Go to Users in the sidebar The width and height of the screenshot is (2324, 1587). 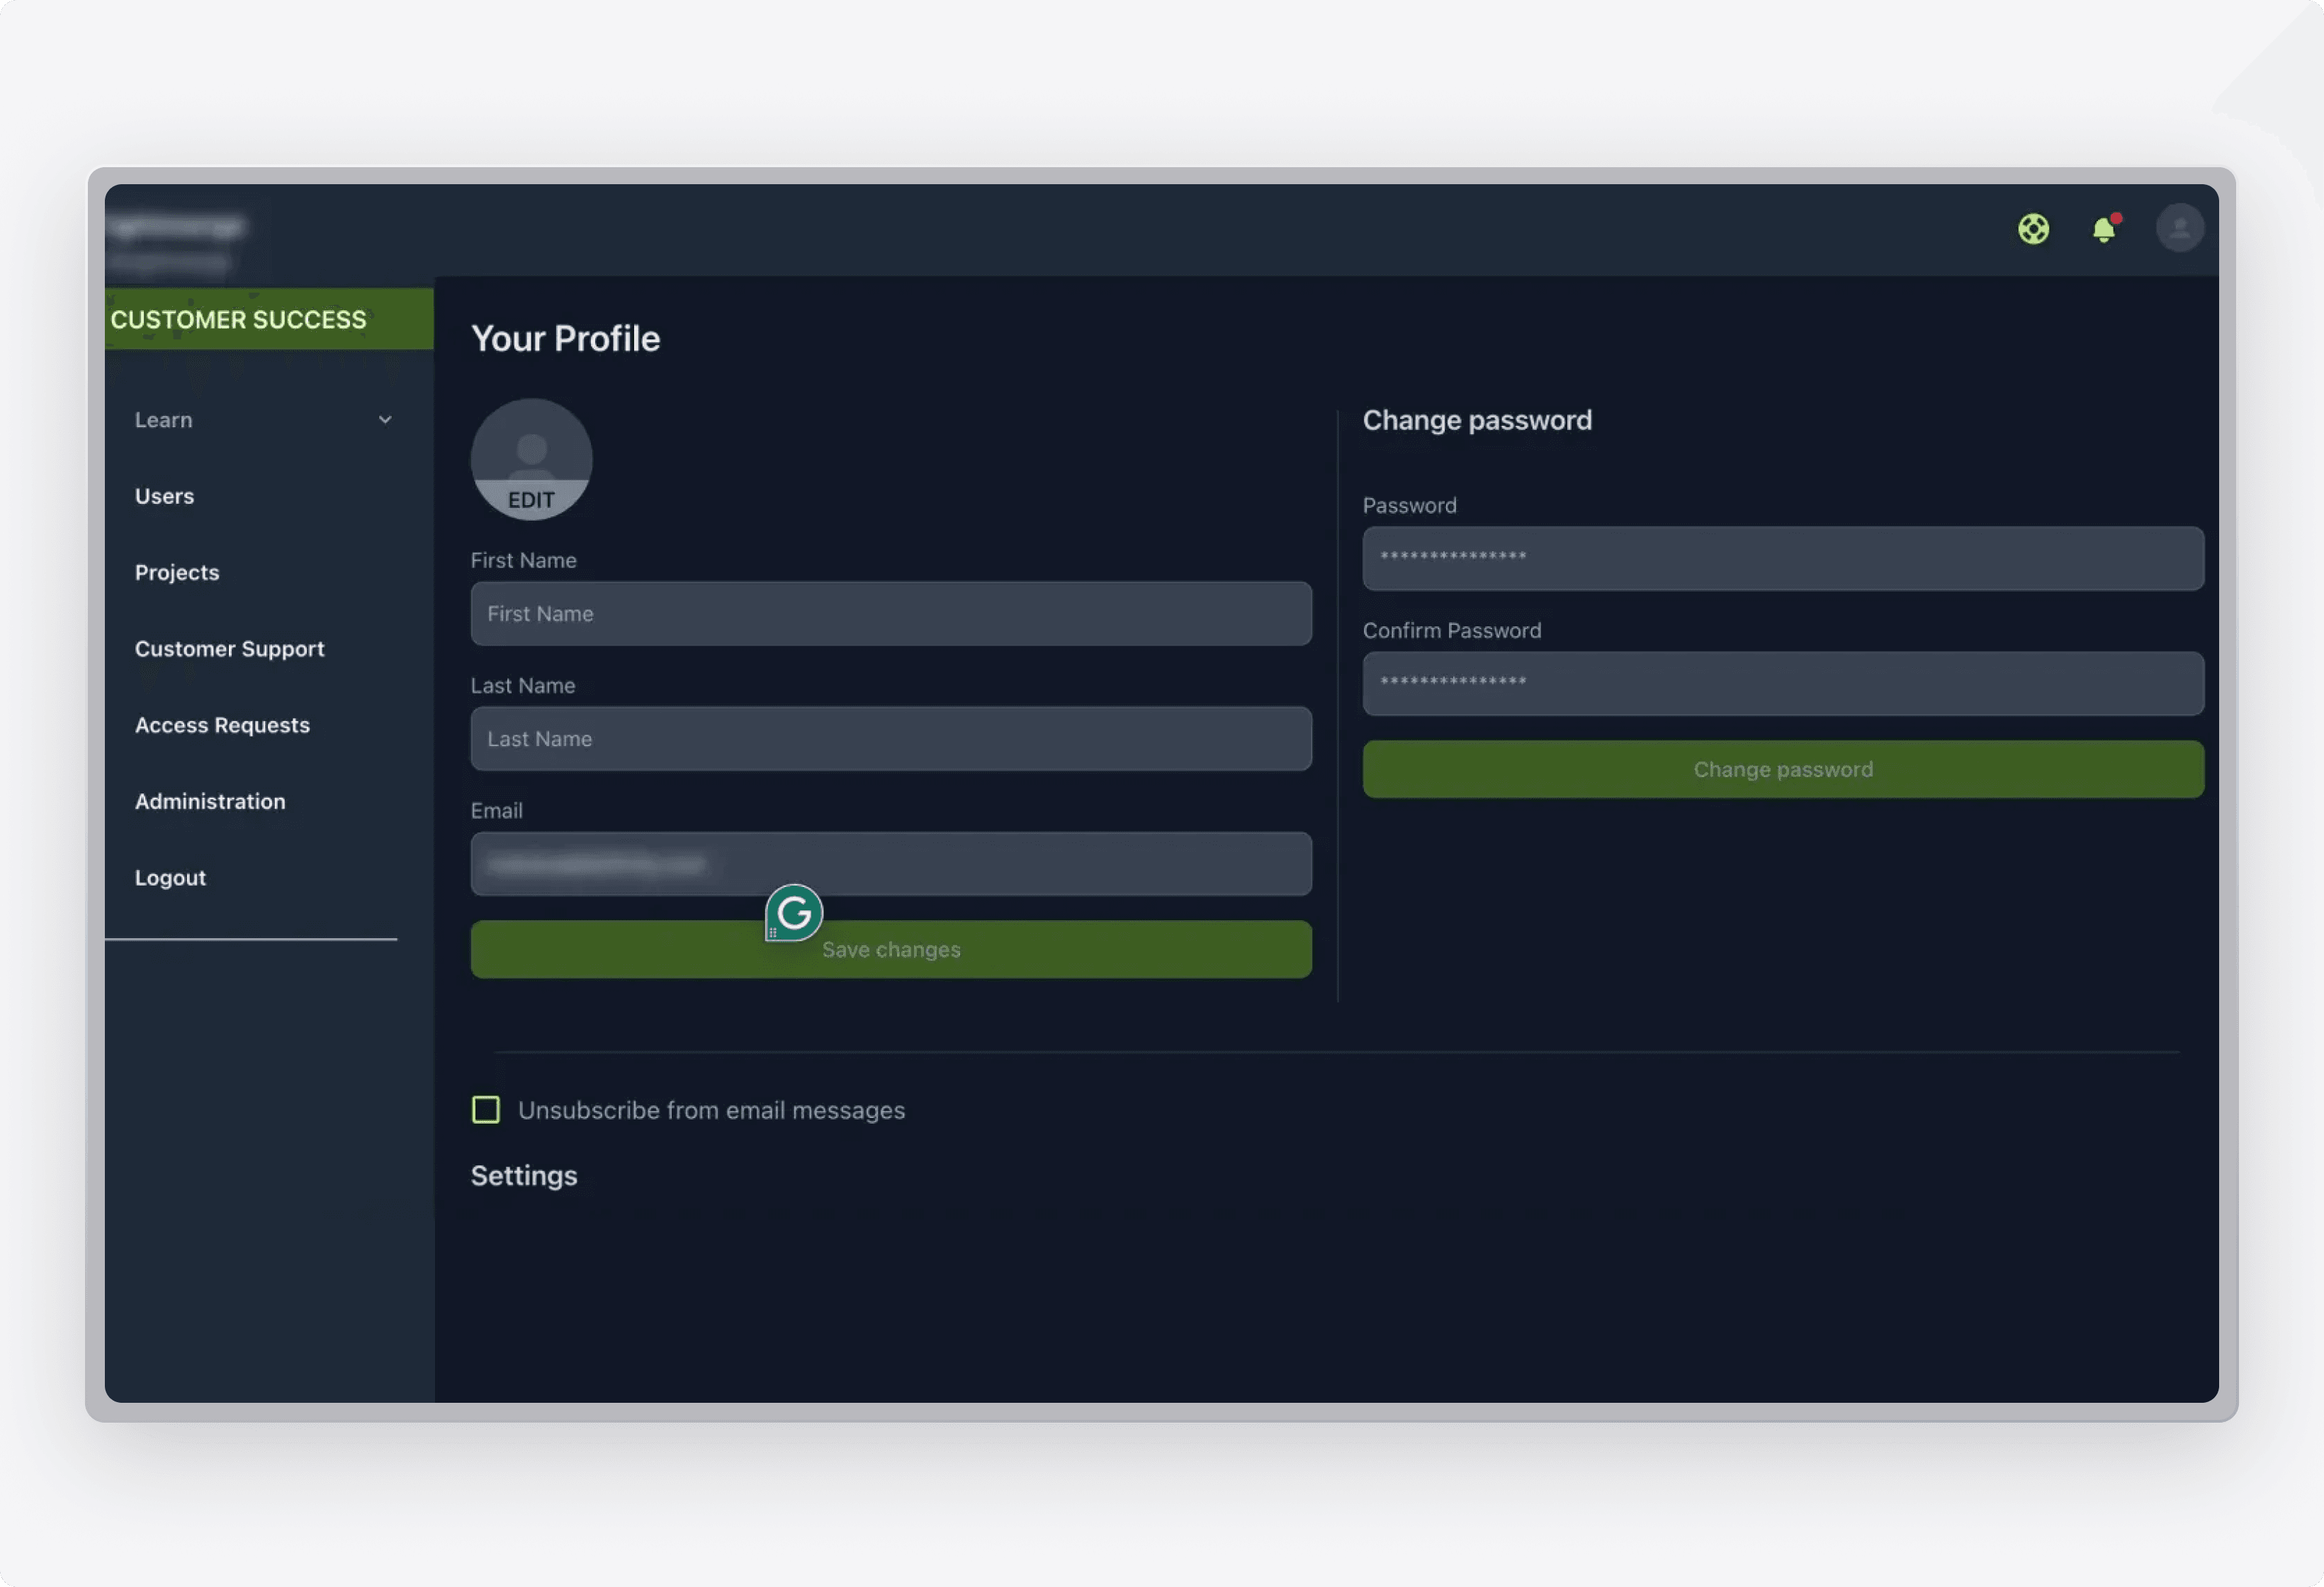click(164, 496)
